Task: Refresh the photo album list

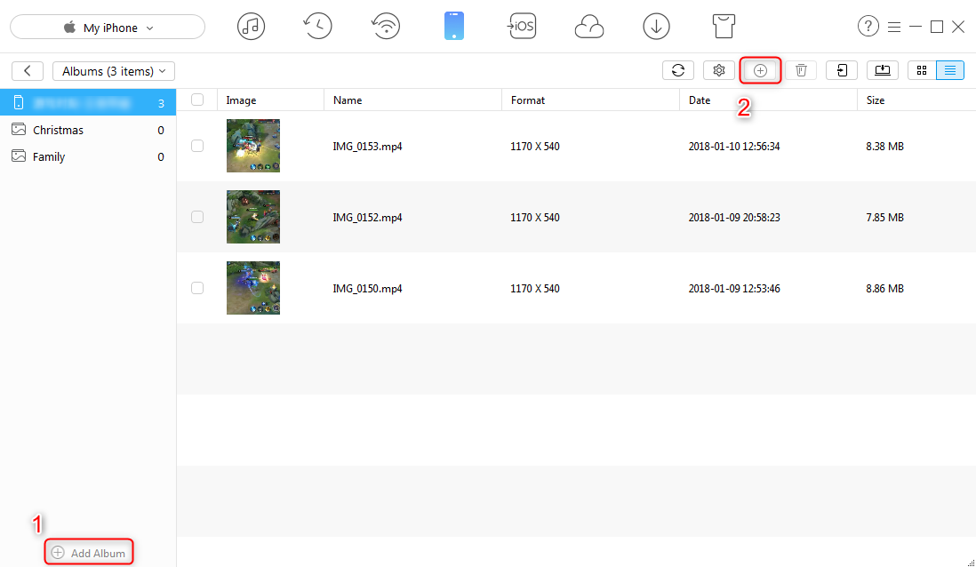Action: 677,69
